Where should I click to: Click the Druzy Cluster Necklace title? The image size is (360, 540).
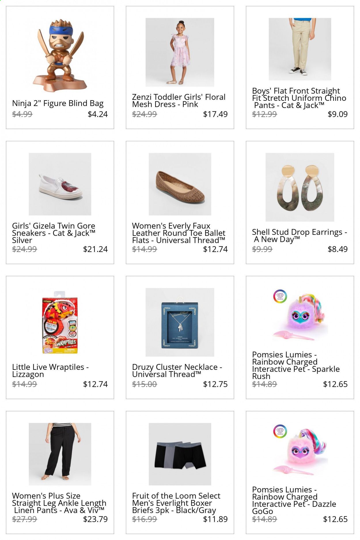(177, 370)
